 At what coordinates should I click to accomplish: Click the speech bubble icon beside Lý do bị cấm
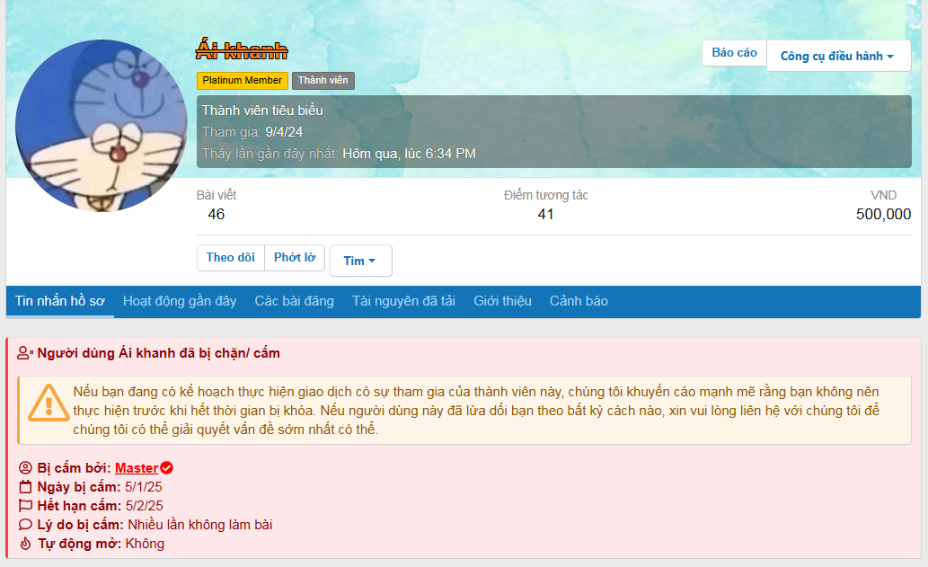tap(25, 525)
